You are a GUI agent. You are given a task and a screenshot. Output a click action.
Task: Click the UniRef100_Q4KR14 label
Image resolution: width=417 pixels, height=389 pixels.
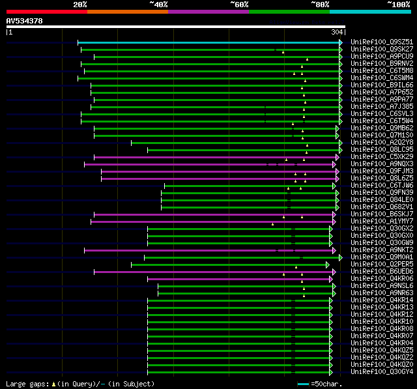point(382,300)
